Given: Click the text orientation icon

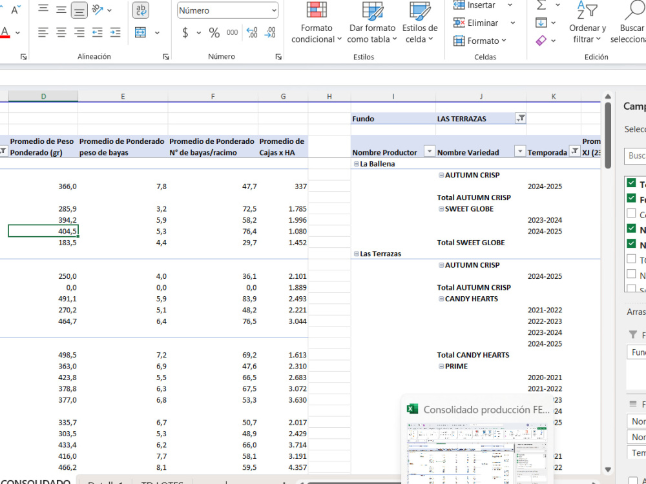Looking at the screenshot, I should 98,10.
